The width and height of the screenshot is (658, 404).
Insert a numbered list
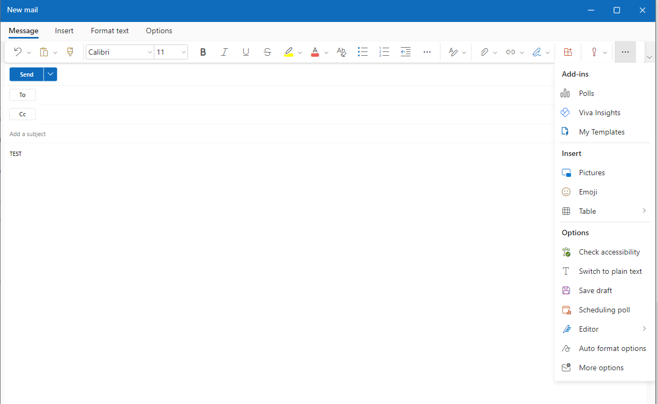tap(384, 52)
